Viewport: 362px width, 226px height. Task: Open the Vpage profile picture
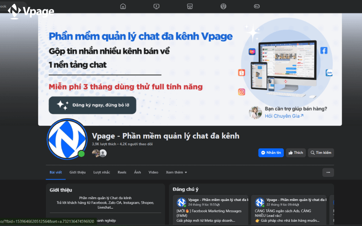pos(67,139)
